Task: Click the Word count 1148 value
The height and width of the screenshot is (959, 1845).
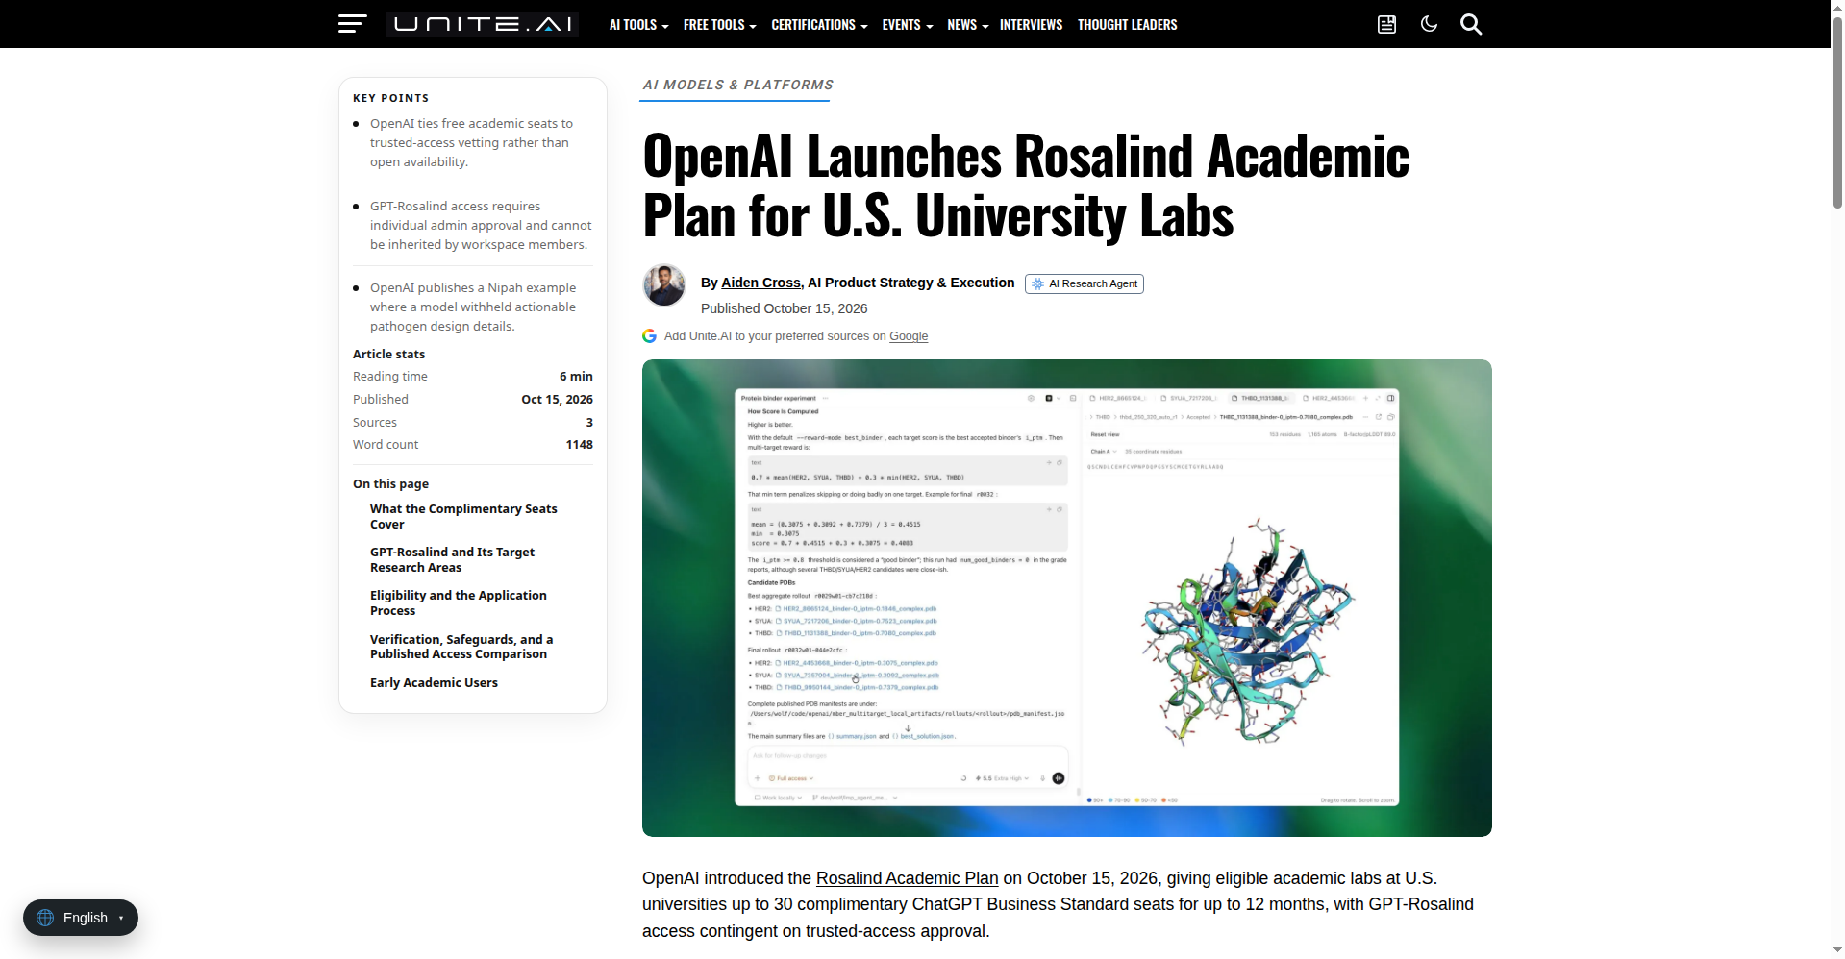Action: pyautogui.click(x=579, y=444)
